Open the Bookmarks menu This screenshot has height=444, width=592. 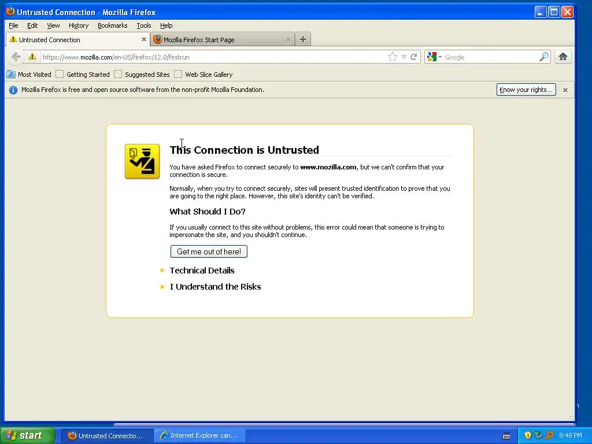point(113,25)
